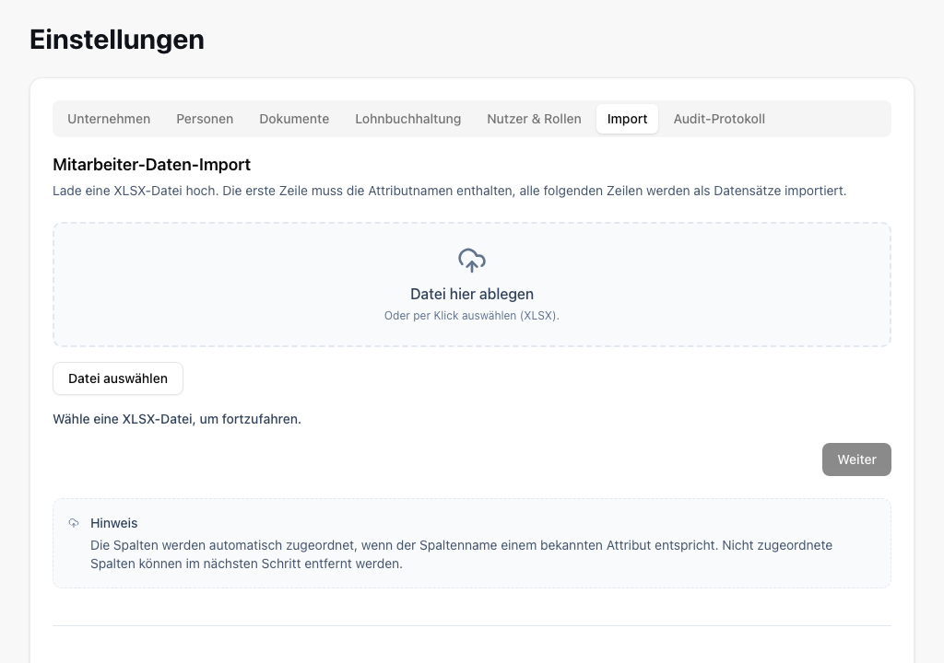Click the 'Die Spalten werden automatisch zugeordnet' note
Screen dimensions: 944x663
[461, 554]
